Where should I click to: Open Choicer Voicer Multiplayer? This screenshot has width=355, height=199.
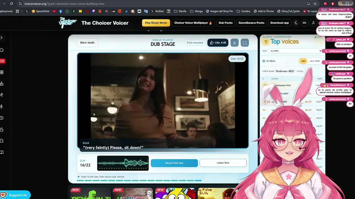click(193, 23)
